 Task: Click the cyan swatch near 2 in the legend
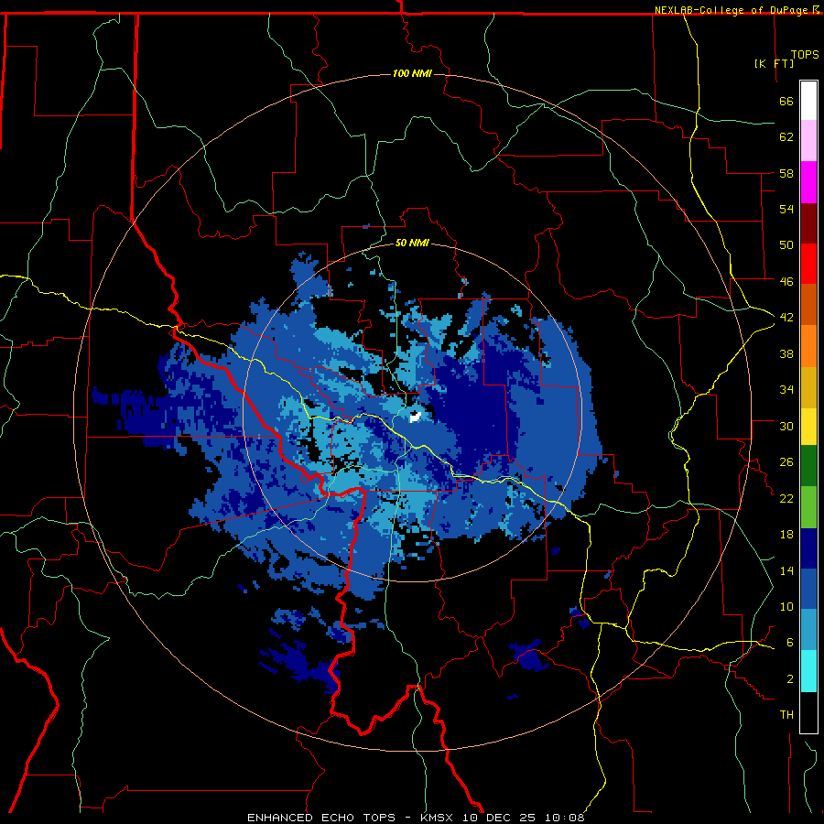click(x=808, y=671)
